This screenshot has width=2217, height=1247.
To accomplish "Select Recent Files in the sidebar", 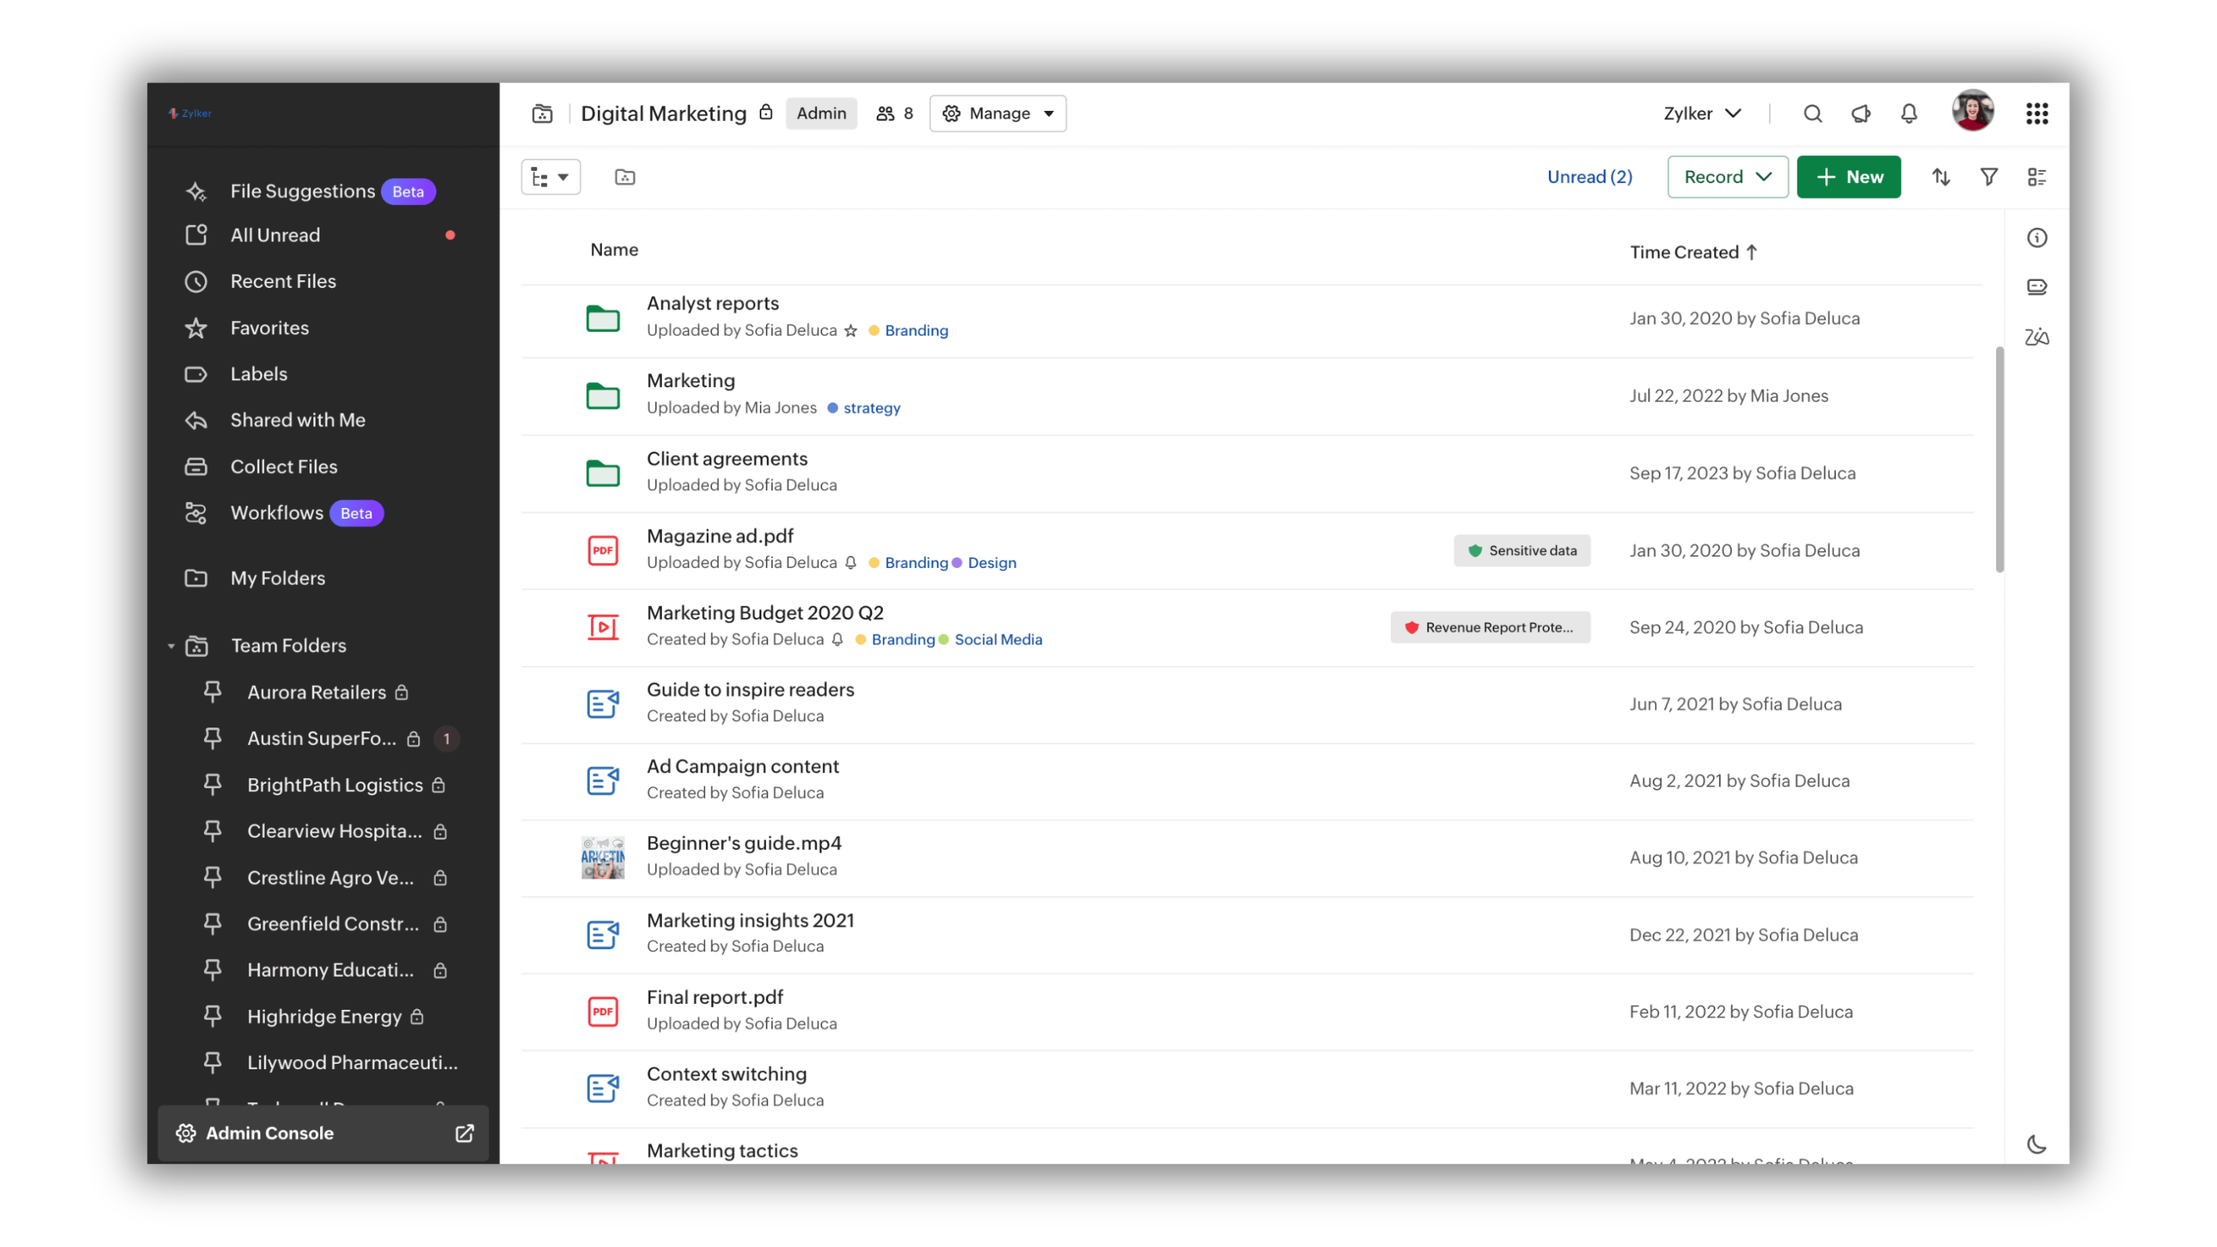I will tap(283, 282).
